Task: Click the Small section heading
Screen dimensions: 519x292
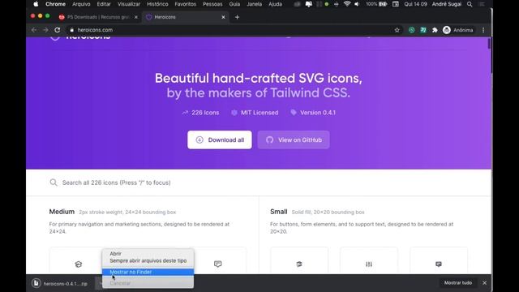Action: coord(279,212)
